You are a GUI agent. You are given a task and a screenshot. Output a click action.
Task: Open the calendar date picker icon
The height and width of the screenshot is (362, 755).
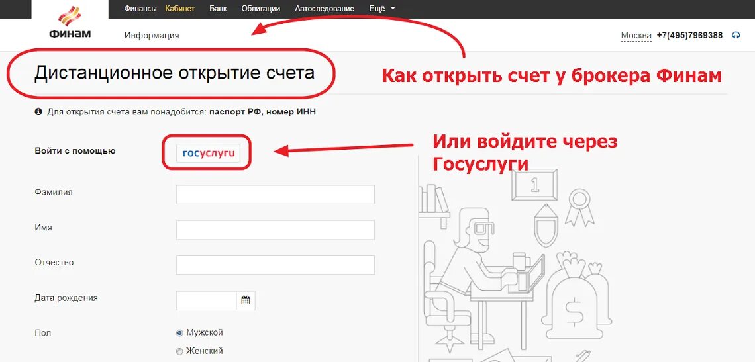(246, 301)
